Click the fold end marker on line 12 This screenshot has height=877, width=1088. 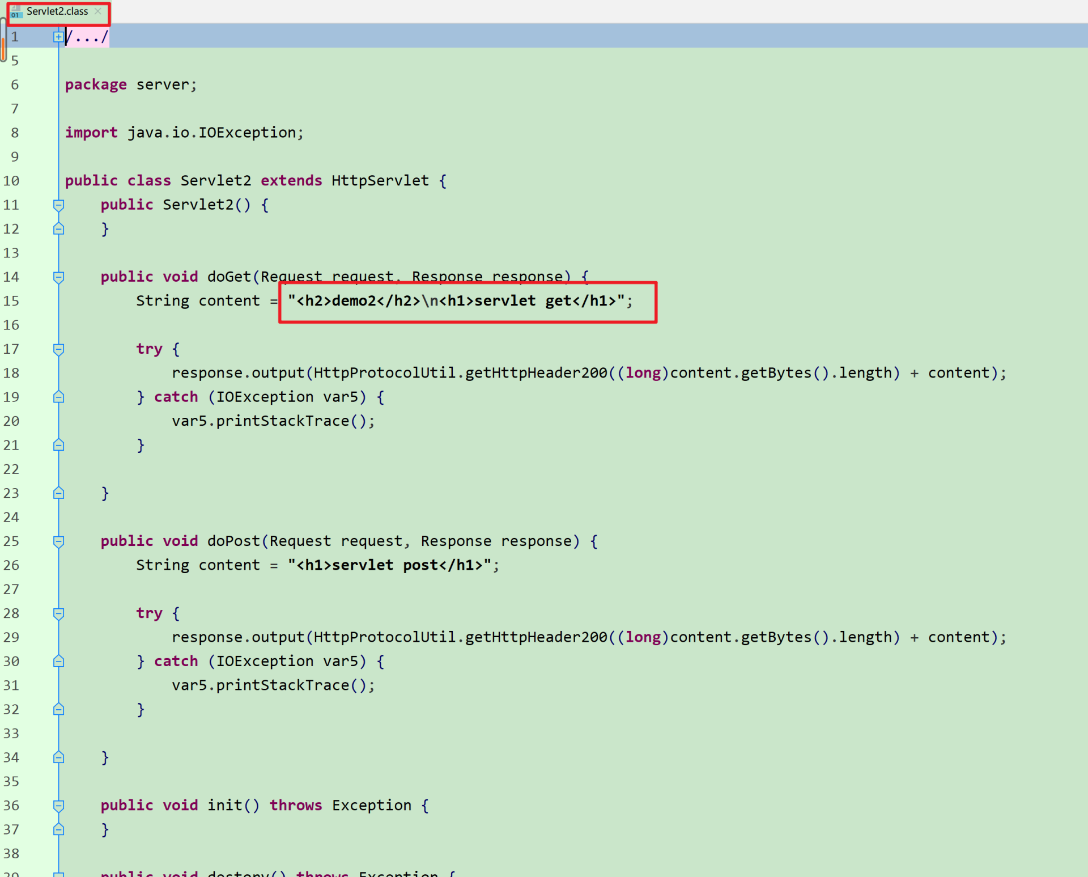tap(58, 228)
